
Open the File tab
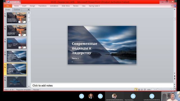click(8, 6)
